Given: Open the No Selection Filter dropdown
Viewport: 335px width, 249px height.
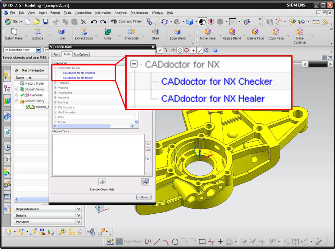Looking at the screenshot, I should coord(38,50).
